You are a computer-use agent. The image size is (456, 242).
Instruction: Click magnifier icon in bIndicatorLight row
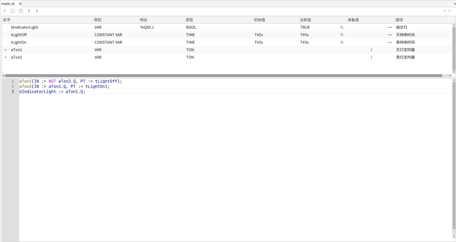click(x=342, y=27)
